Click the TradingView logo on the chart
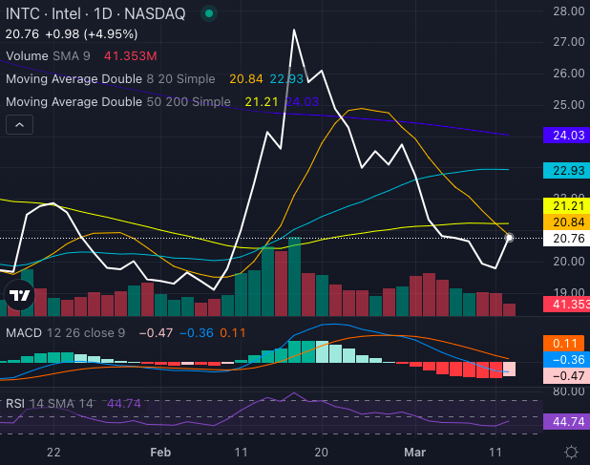 pyautogui.click(x=19, y=297)
